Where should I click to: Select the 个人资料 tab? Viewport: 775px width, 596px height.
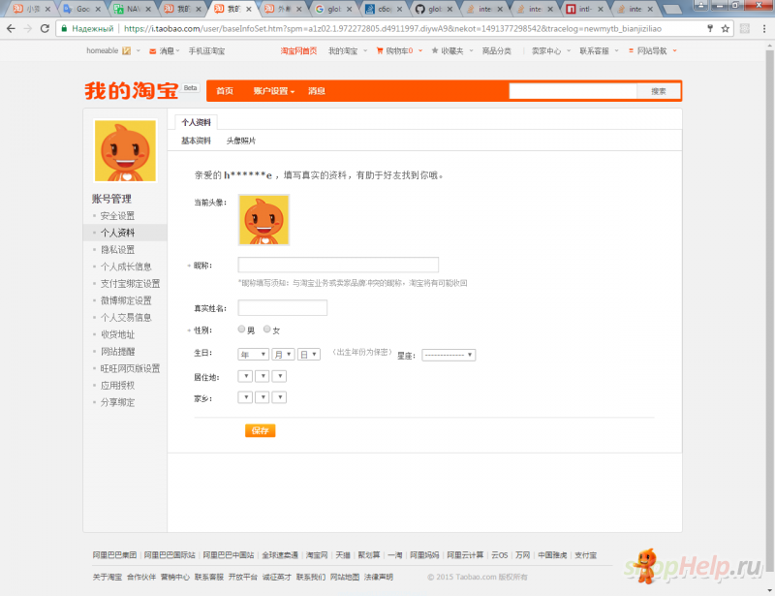tap(197, 122)
